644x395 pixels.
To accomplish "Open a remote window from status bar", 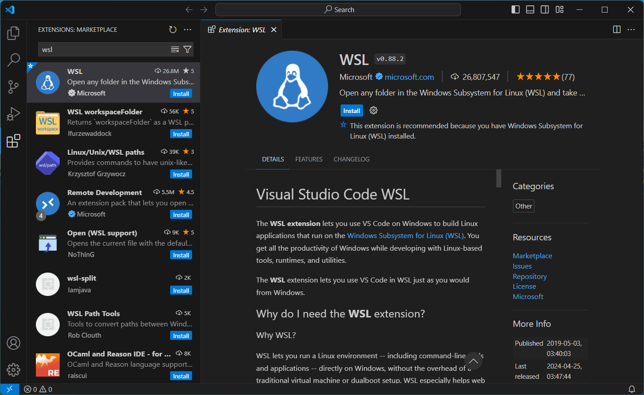I will point(9,389).
